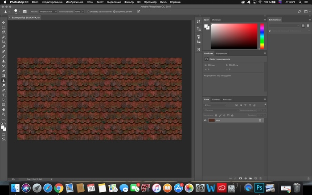Select the Rectangular Marquee tool
Viewport: 312px width, 195px height.
click(x=4, y=27)
